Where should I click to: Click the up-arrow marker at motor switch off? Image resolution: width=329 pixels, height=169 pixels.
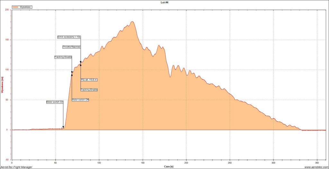[72, 74]
